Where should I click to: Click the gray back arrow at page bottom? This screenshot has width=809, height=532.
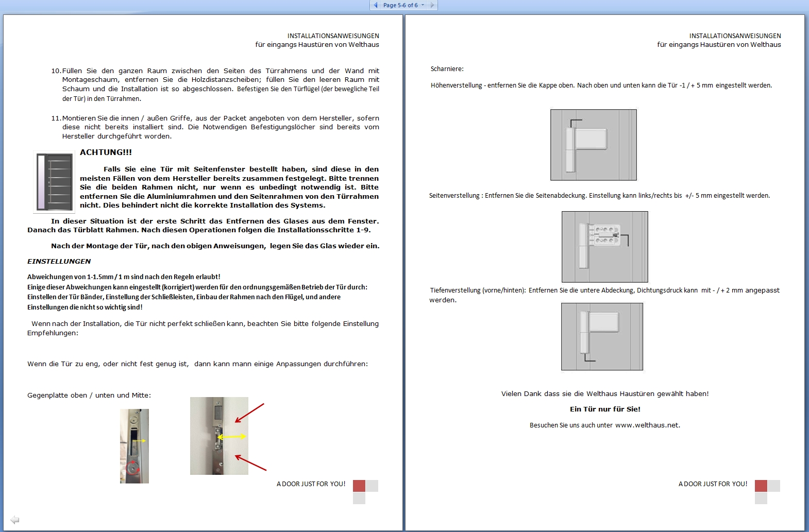coord(15,520)
